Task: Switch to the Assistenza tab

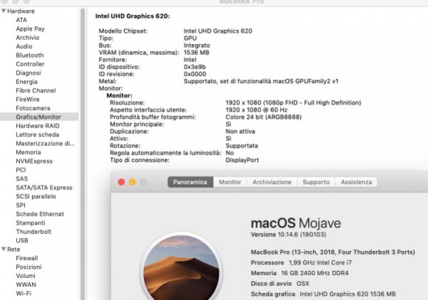Action: click(x=356, y=182)
